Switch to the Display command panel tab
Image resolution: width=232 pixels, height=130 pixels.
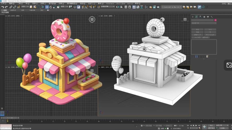pos(208,17)
